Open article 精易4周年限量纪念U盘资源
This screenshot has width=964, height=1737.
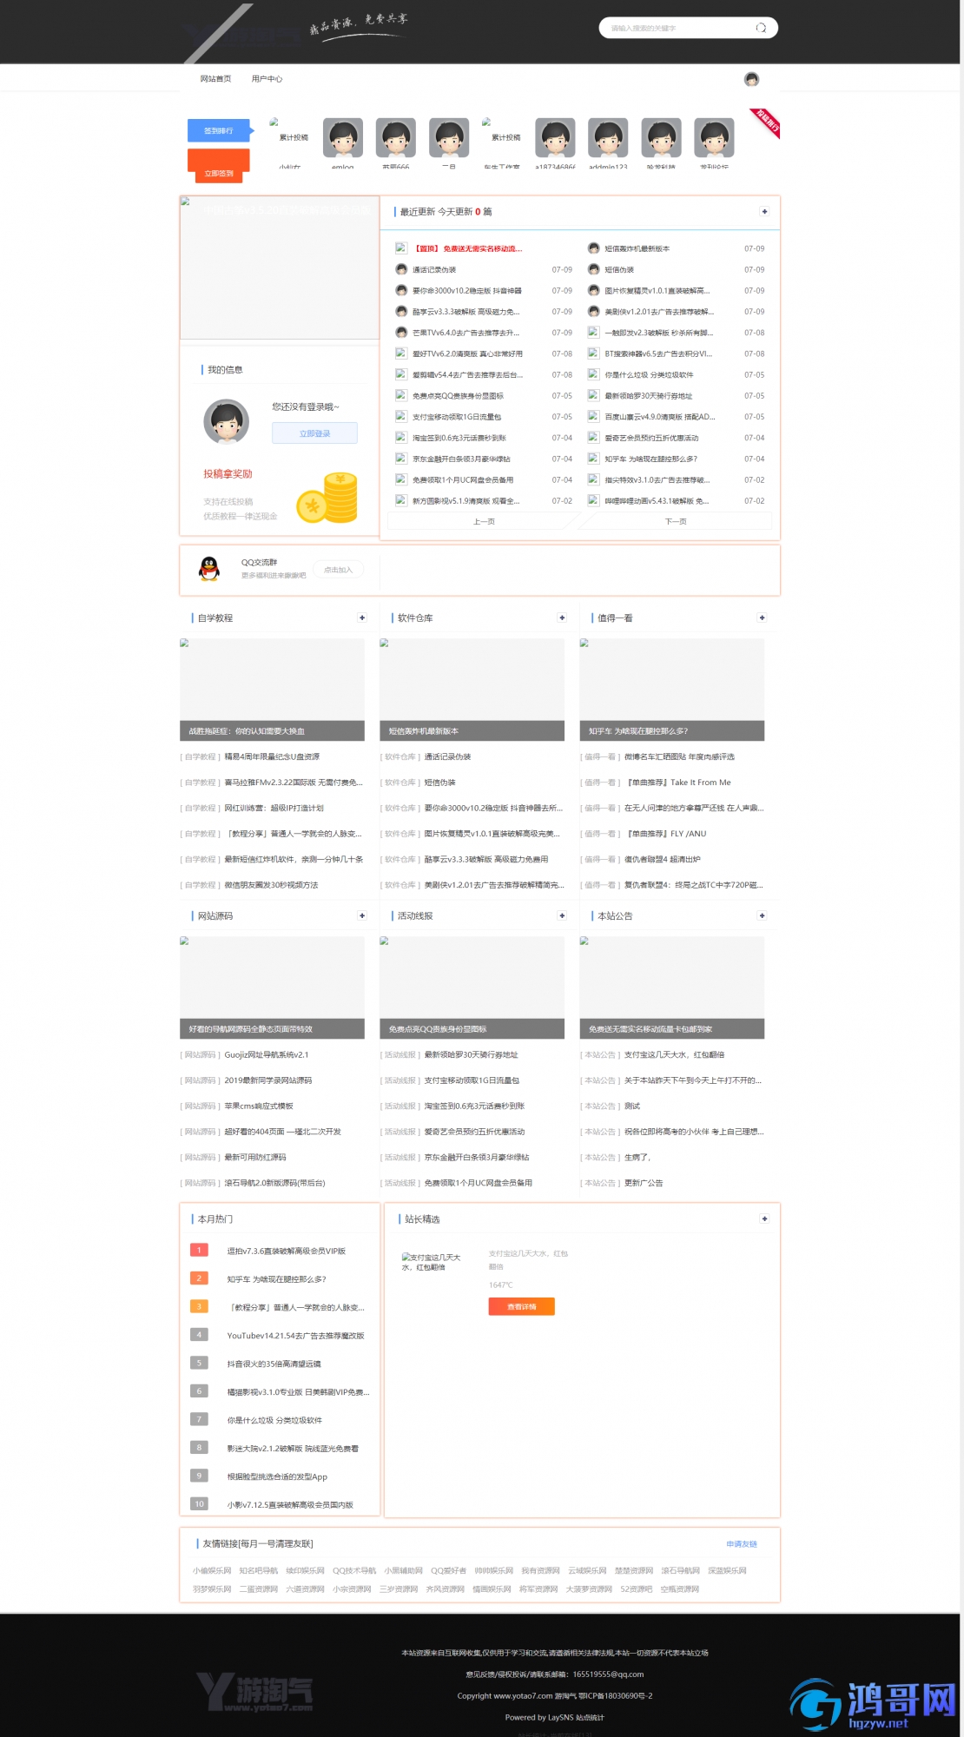272,756
